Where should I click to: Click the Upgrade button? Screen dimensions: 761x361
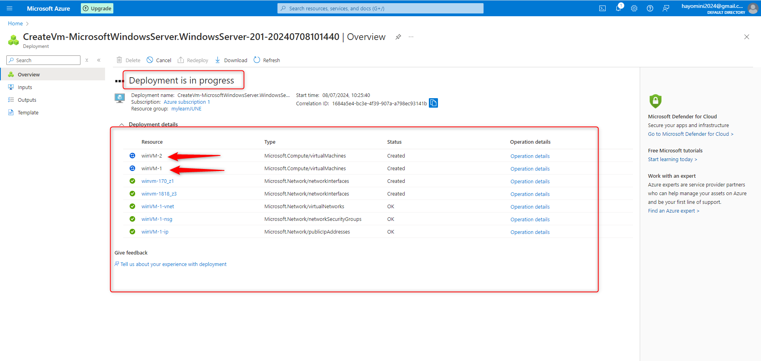97,8
